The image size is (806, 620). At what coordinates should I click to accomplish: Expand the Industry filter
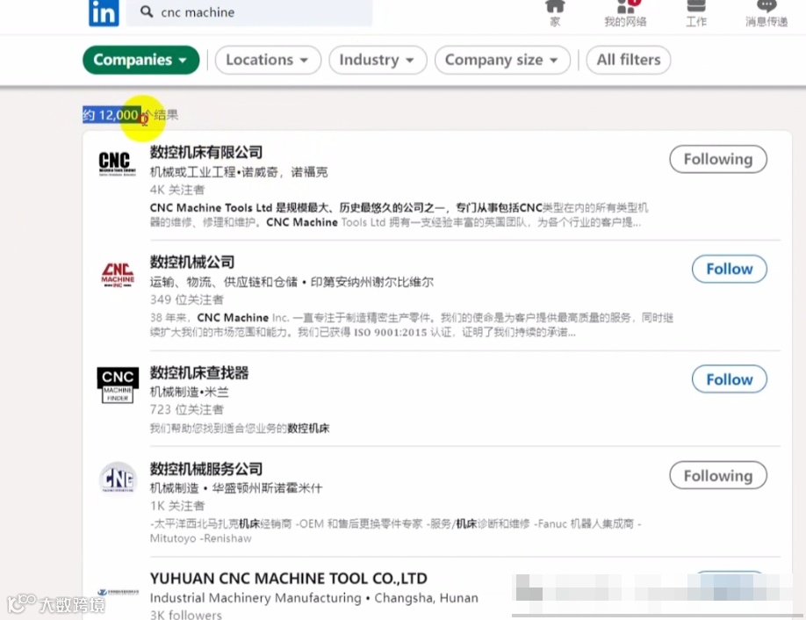[x=378, y=60]
